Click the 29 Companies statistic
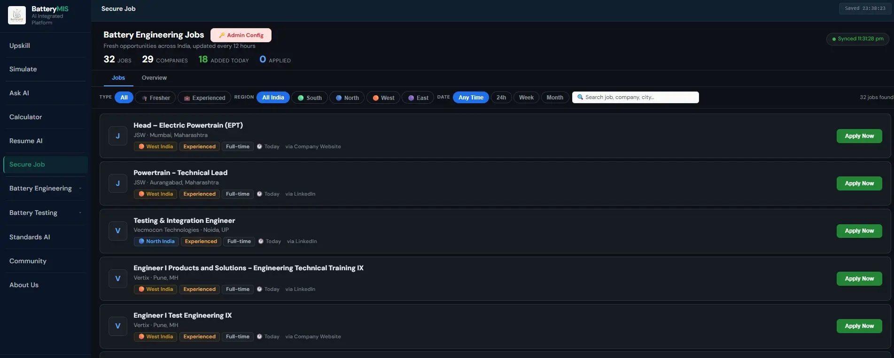The width and height of the screenshot is (894, 358). [x=165, y=60]
